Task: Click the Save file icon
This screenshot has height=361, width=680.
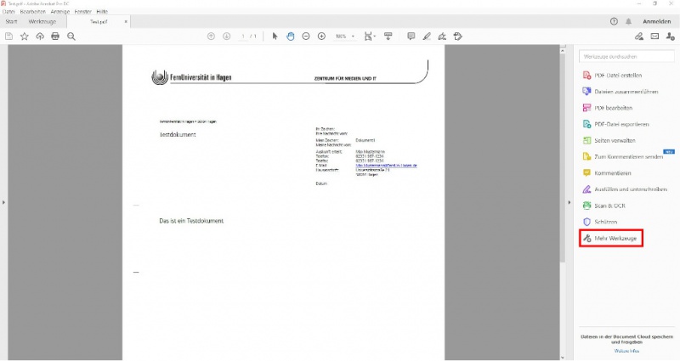Action: pyautogui.click(x=8, y=37)
